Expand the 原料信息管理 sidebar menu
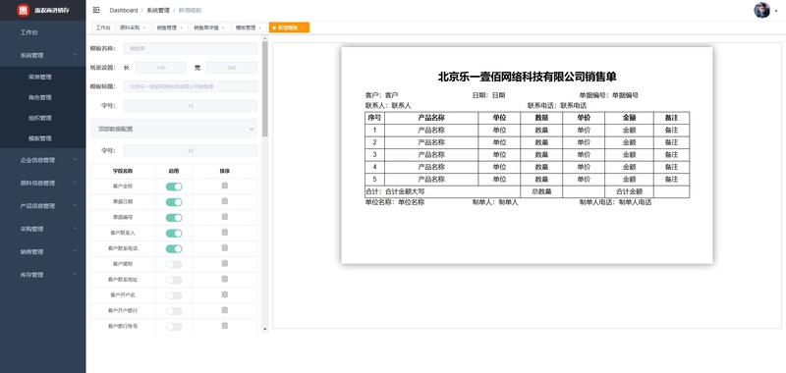The height and width of the screenshot is (373, 786). pyautogui.click(x=42, y=183)
